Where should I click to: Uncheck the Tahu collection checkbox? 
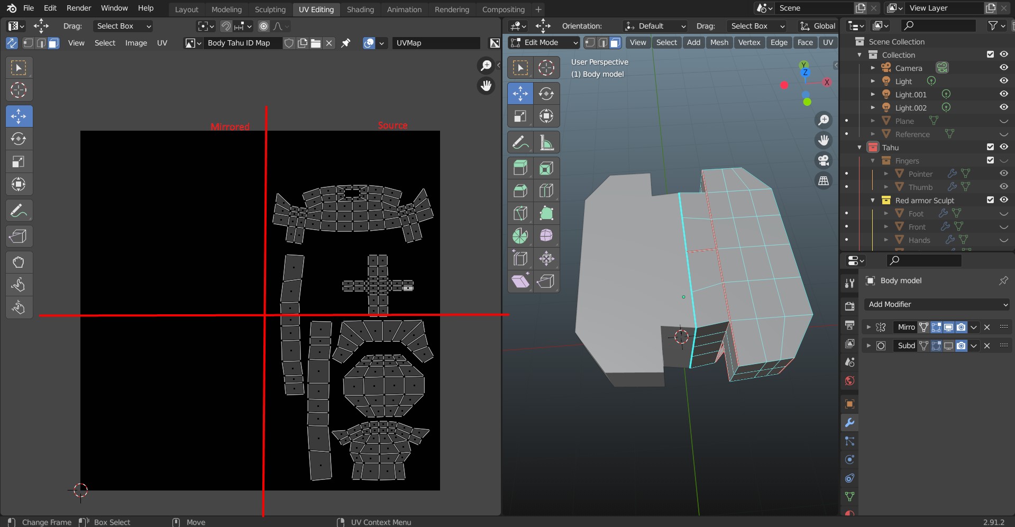tap(990, 147)
